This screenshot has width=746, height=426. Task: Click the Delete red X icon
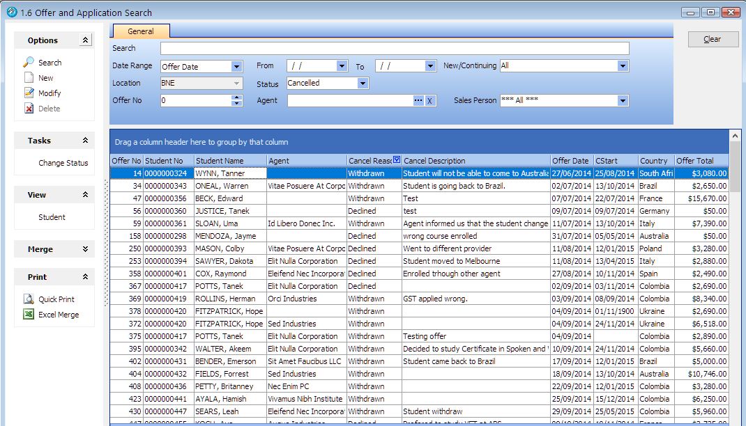pyautogui.click(x=29, y=109)
